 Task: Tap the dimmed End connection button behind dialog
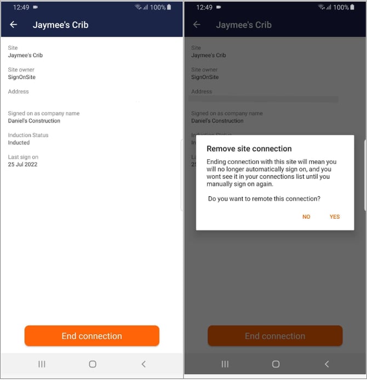point(275,336)
